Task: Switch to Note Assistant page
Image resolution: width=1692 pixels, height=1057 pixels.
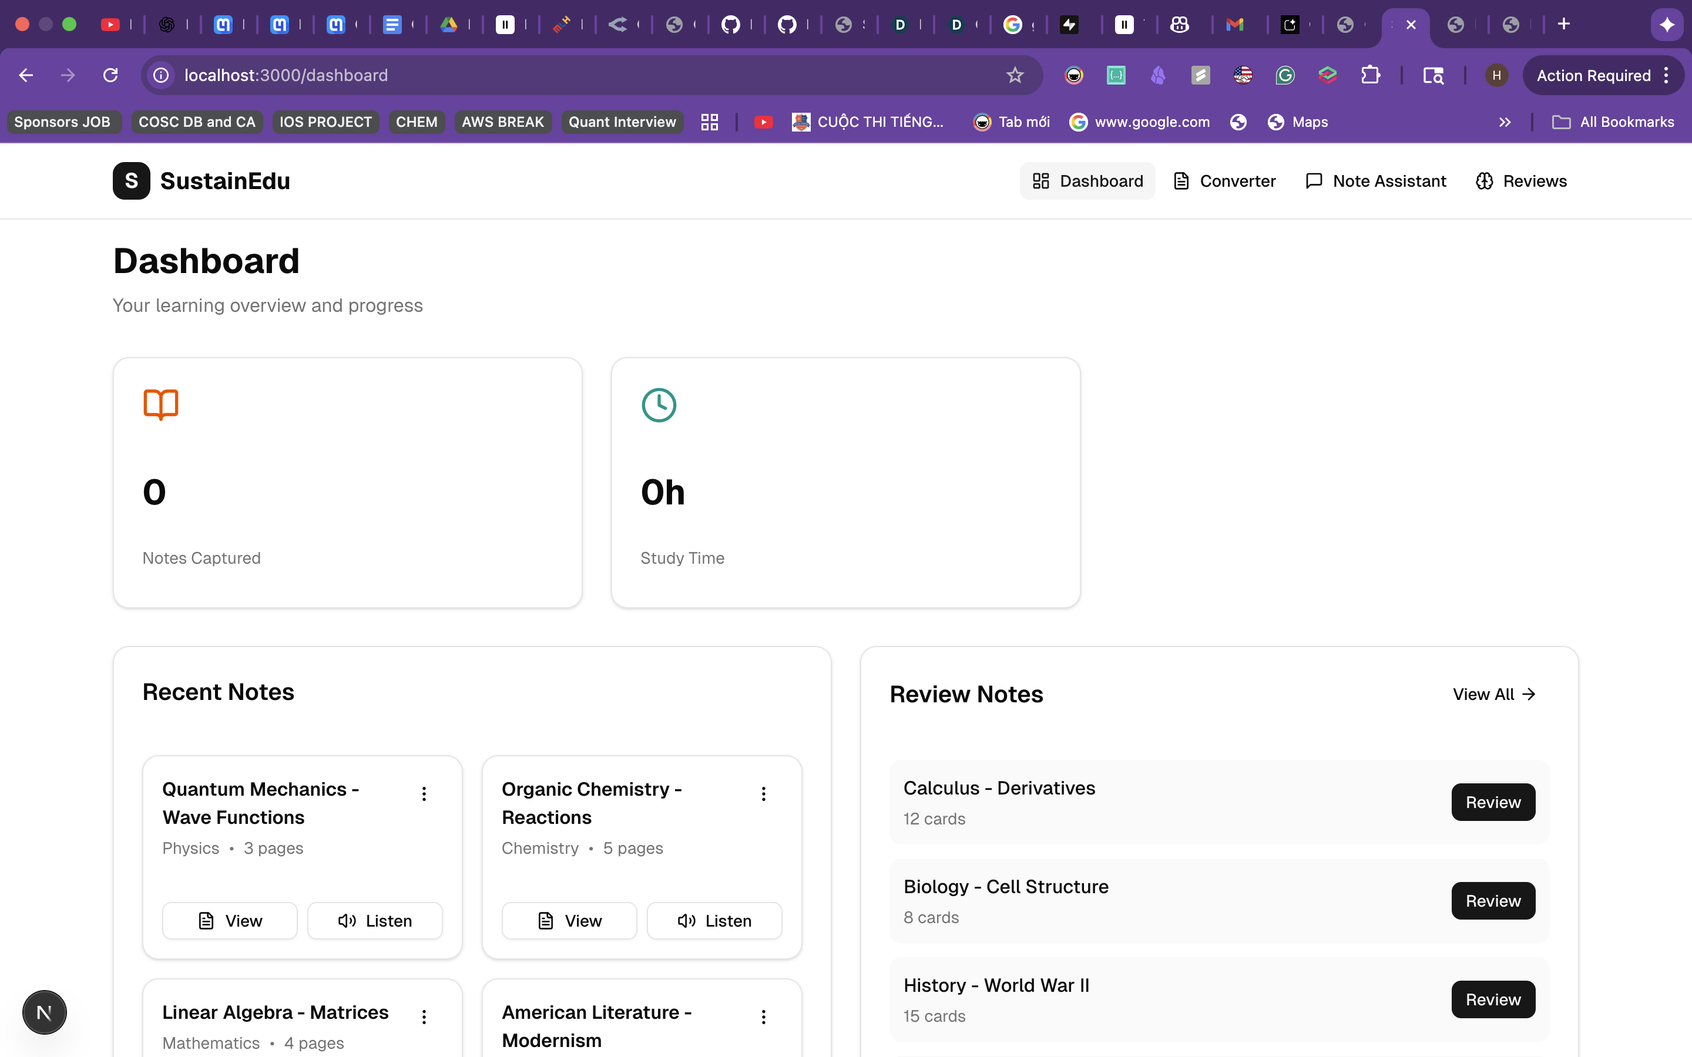Action: (1375, 181)
